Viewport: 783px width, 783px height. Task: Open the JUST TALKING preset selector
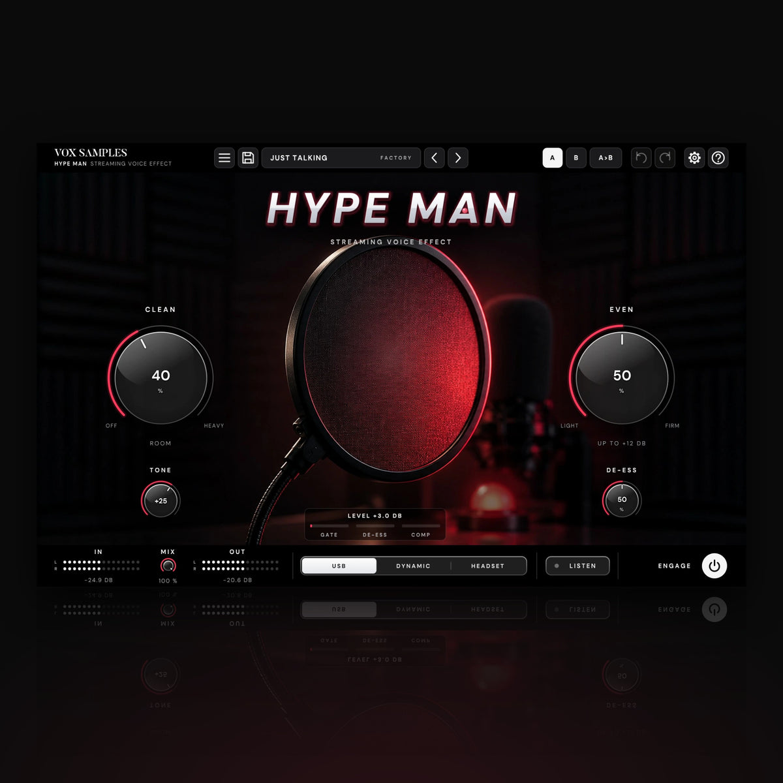coord(341,158)
